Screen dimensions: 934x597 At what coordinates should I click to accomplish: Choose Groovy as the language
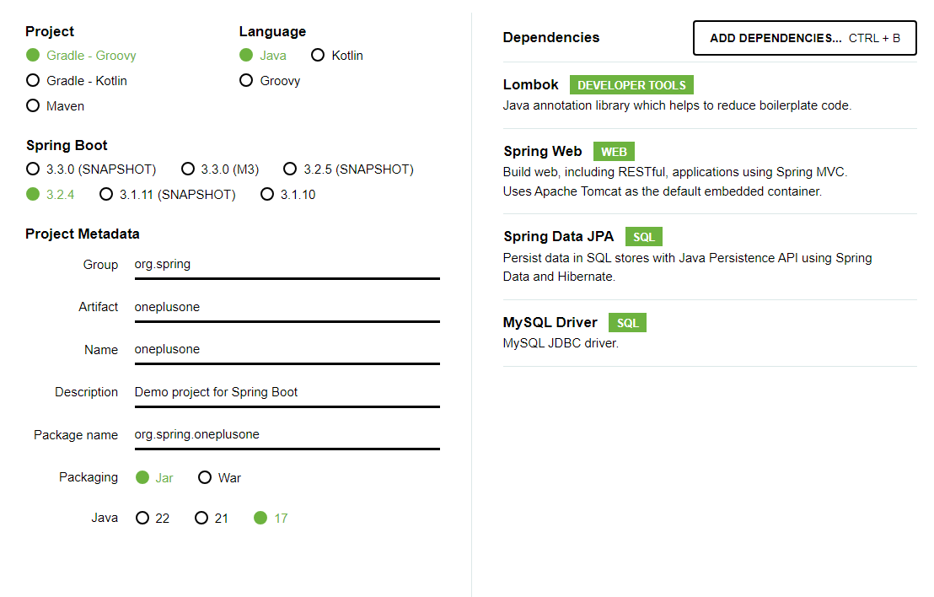pyautogui.click(x=270, y=80)
